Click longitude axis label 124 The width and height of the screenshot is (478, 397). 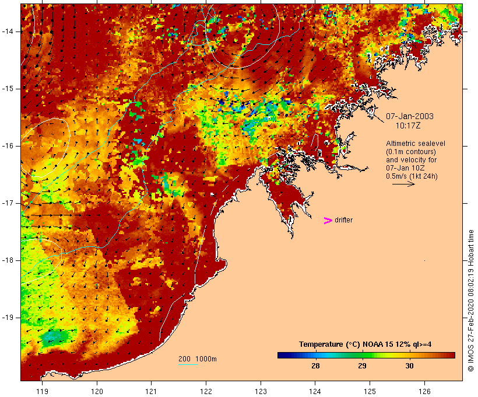click(x=315, y=391)
